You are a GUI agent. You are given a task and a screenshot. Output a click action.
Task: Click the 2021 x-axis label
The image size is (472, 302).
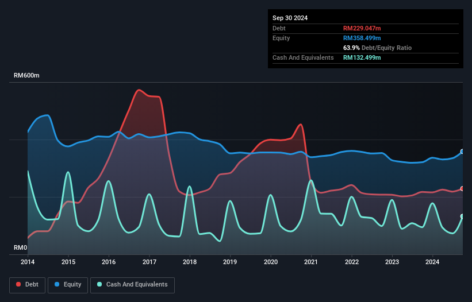311,262
